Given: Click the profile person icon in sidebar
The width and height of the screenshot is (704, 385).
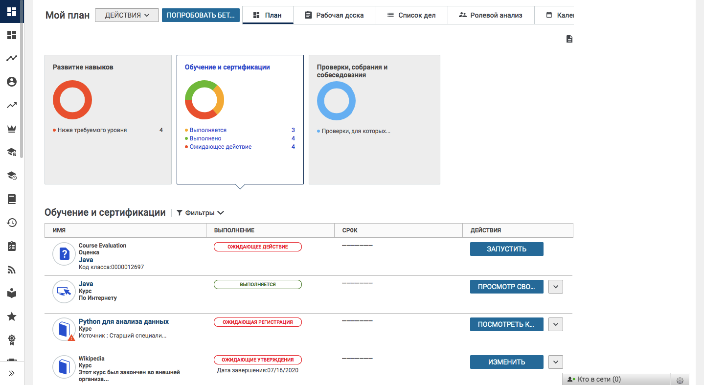Looking at the screenshot, I should tap(12, 82).
